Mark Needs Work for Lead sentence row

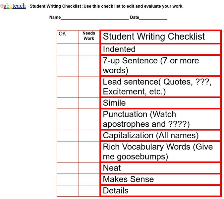coord(89,87)
